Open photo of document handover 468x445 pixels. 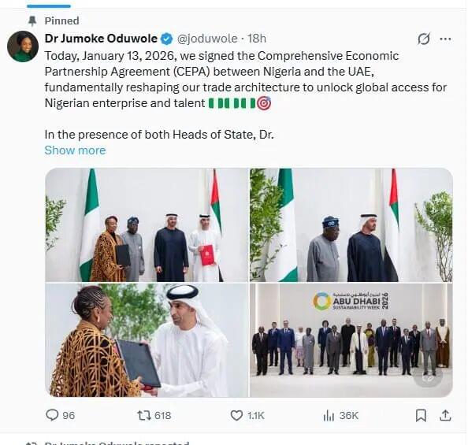click(x=147, y=340)
